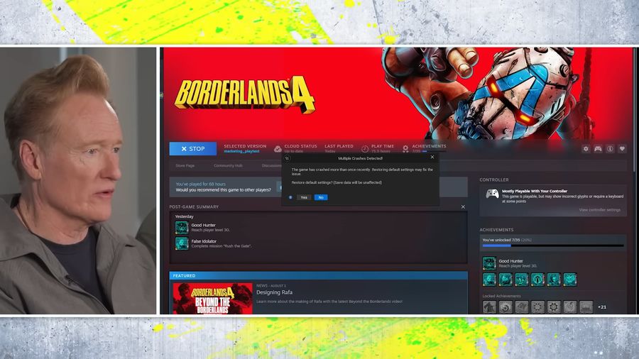The width and height of the screenshot is (639, 359).
Task: Click No in the crash dialog
Action: click(321, 197)
